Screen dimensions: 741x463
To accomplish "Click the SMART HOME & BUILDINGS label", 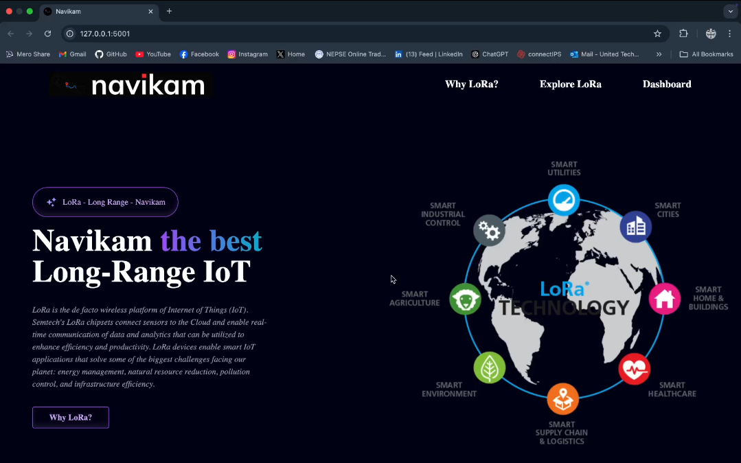I will pyautogui.click(x=708, y=298).
